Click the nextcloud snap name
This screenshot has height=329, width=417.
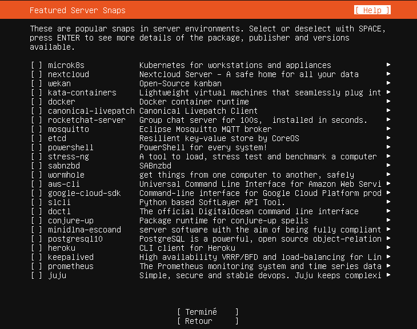click(69, 74)
